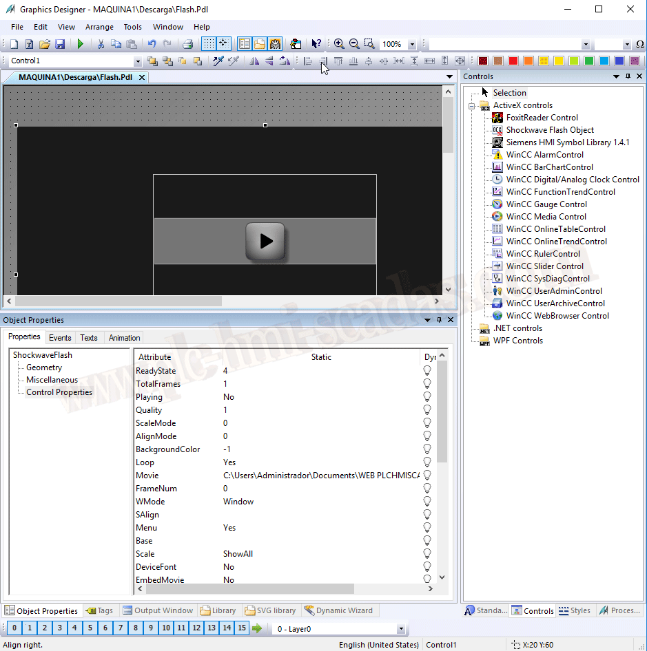The height and width of the screenshot is (651, 647).
Task: Click the green Runtime start arrow icon
Action: pyautogui.click(x=81, y=44)
